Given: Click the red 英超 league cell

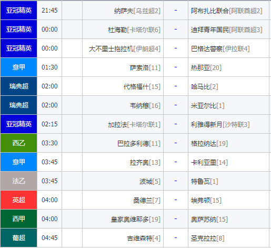Looking at the screenshot, I should point(19,200).
